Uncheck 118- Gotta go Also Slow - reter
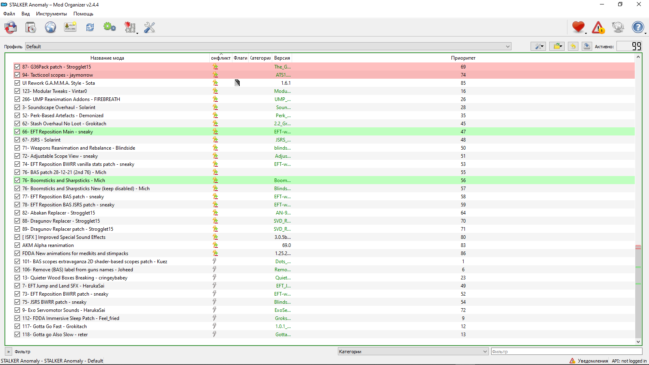649x365 pixels. 17,335
